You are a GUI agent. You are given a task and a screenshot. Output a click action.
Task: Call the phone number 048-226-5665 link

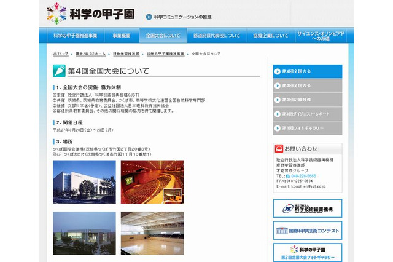pos(303,176)
